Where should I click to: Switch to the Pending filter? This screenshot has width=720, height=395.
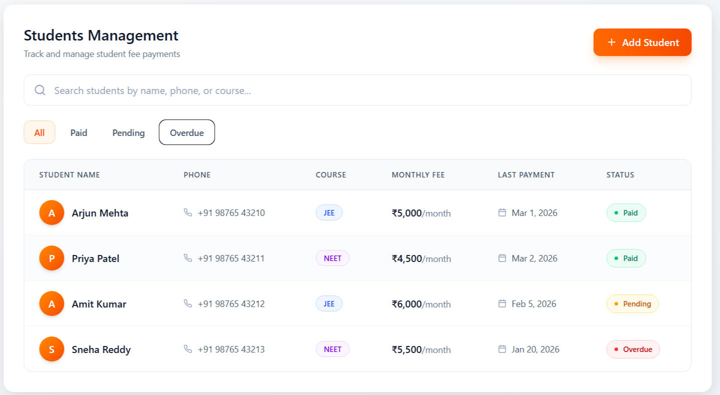[x=128, y=132]
